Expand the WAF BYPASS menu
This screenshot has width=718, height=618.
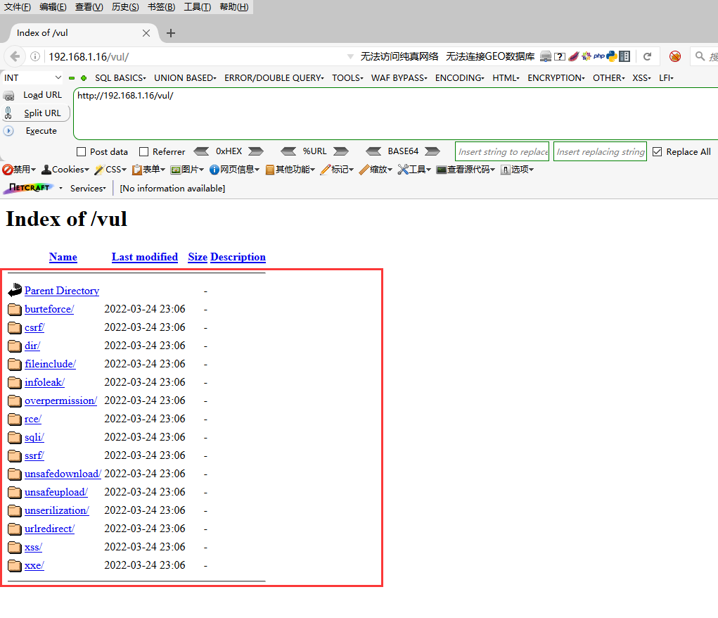tap(399, 78)
